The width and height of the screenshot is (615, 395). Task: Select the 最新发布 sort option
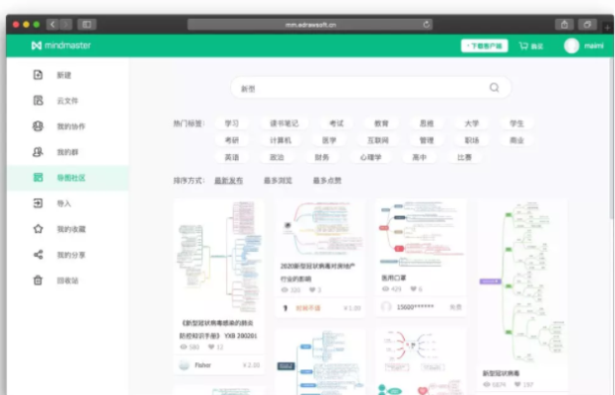(x=229, y=180)
